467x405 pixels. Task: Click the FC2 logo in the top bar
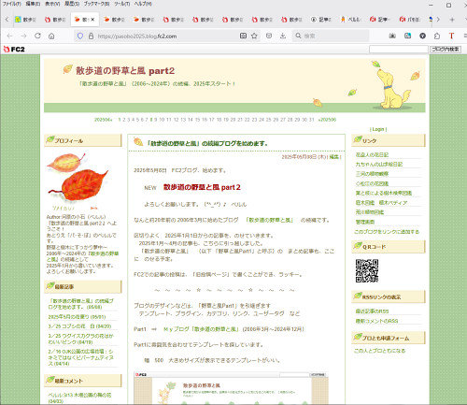[14, 50]
